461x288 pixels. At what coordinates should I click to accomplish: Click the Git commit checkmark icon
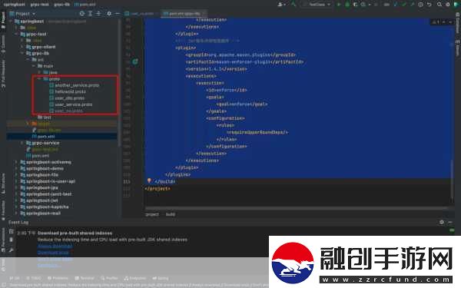(404, 5)
